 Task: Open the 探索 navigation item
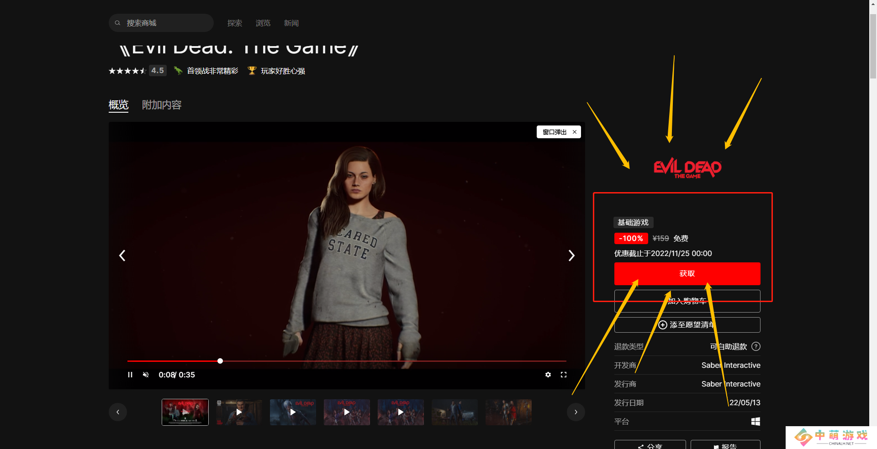tap(235, 23)
